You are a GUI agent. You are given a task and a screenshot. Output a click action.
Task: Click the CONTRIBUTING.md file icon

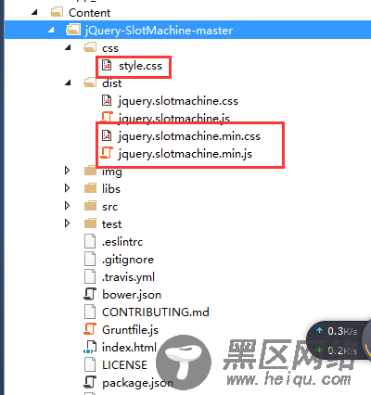click(x=90, y=312)
